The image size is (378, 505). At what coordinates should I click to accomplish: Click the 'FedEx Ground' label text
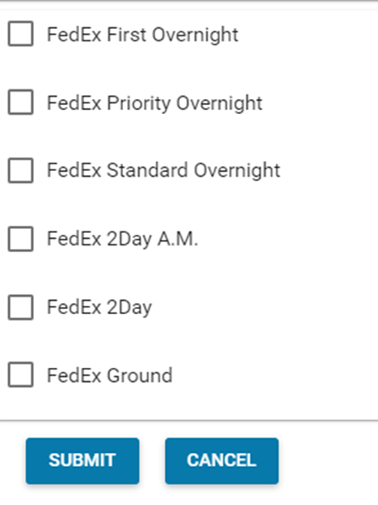[x=110, y=375]
